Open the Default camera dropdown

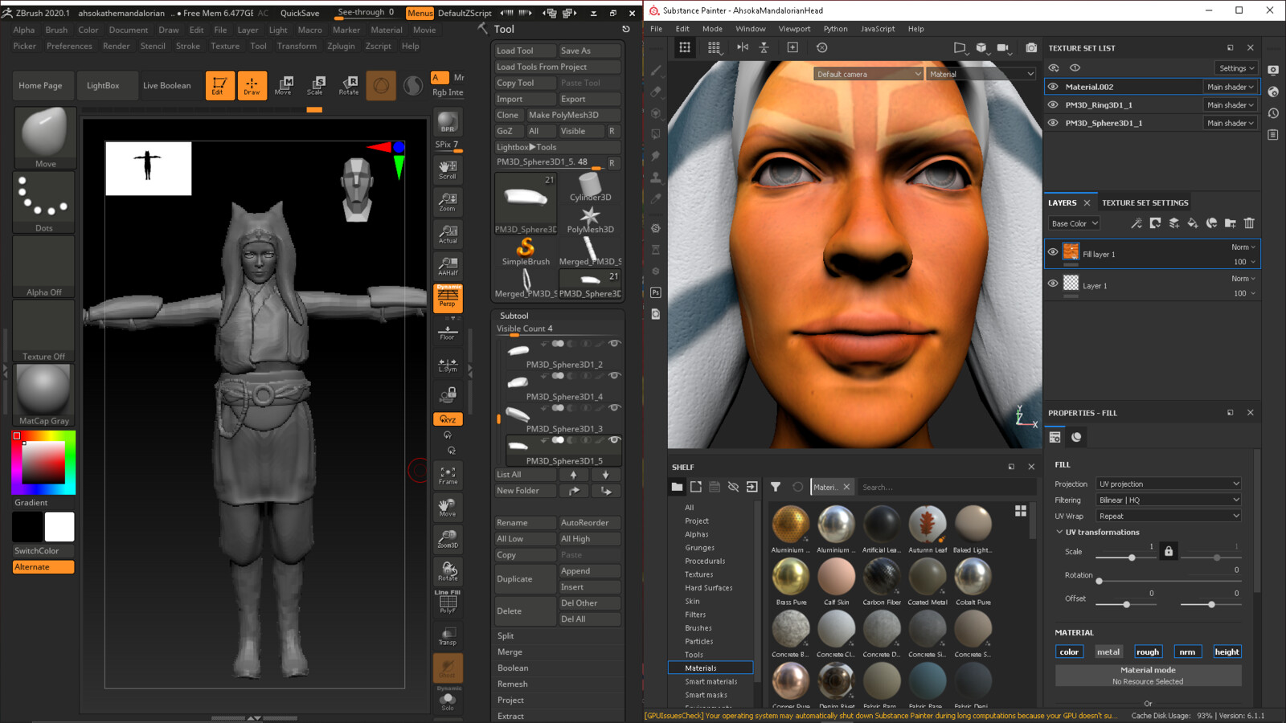coord(868,74)
